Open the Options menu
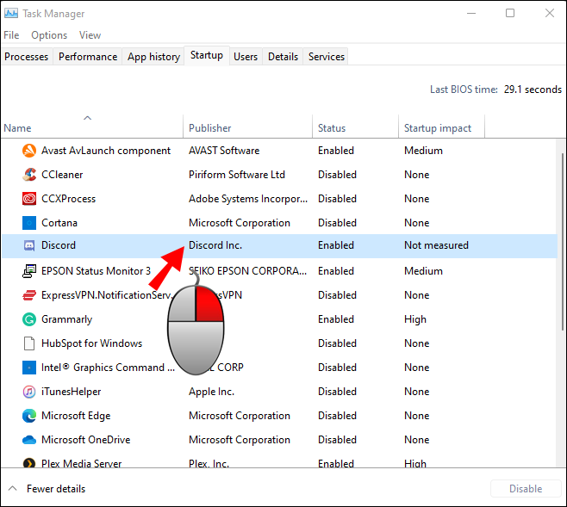The height and width of the screenshot is (507, 567). pyautogui.click(x=49, y=35)
